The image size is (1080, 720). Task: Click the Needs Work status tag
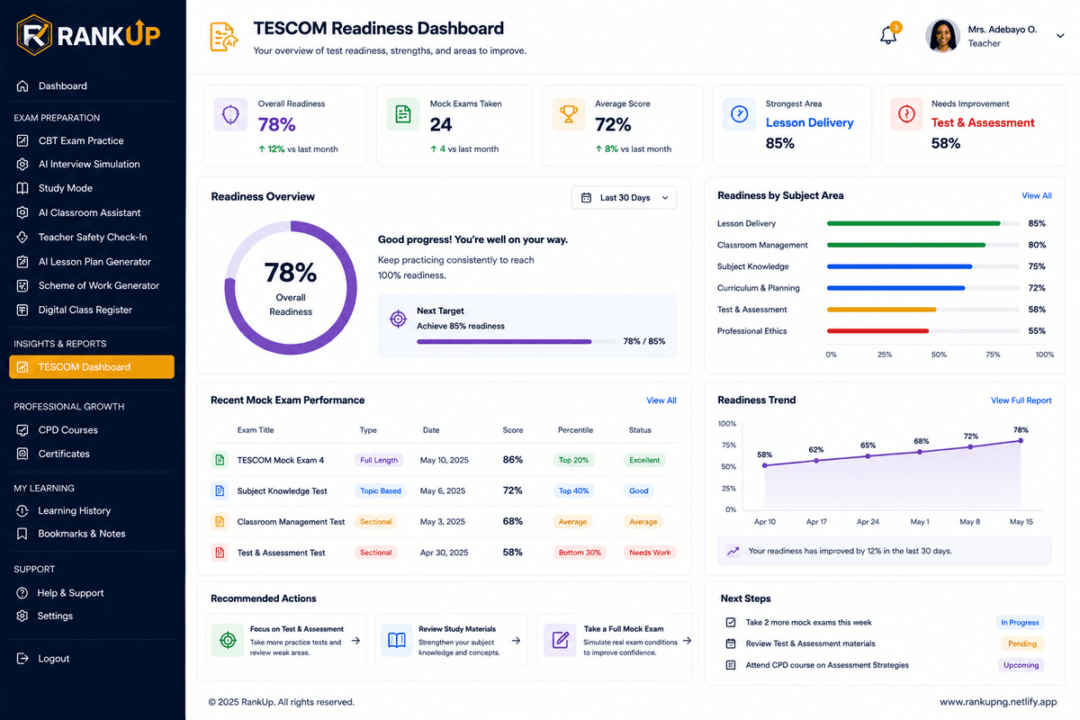[650, 553]
